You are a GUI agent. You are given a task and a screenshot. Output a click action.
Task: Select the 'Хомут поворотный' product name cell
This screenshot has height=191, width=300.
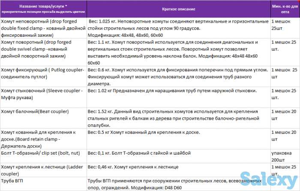coord(43,49)
